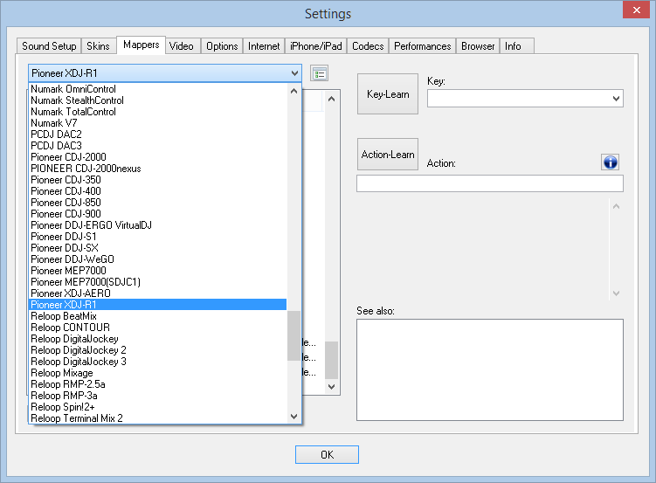Select Pioneer CDJ-900 entry

point(158,214)
